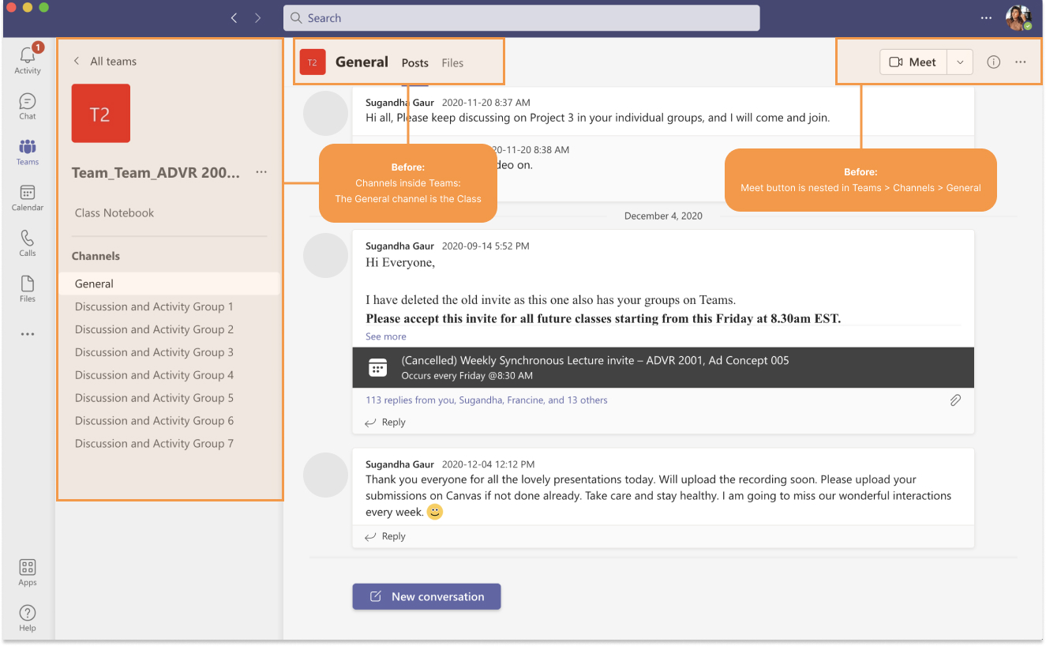Open the user profile avatar
This screenshot has height=646, width=1046.
(1018, 18)
